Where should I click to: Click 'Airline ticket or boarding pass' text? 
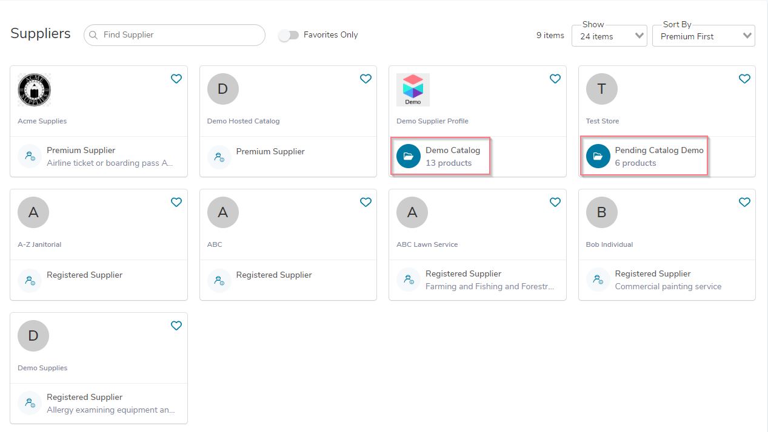pos(111,163)
